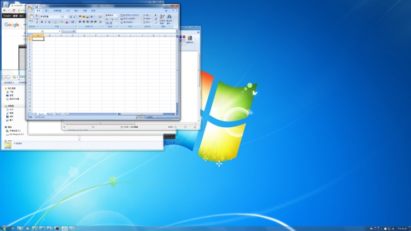Click the Chrome reload button
This screenshot has height=231, width=411.
click(x=14, y=10)
